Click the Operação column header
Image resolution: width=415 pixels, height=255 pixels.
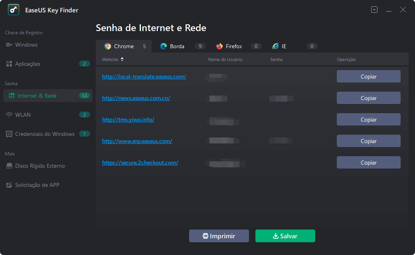tap(346, 59)
